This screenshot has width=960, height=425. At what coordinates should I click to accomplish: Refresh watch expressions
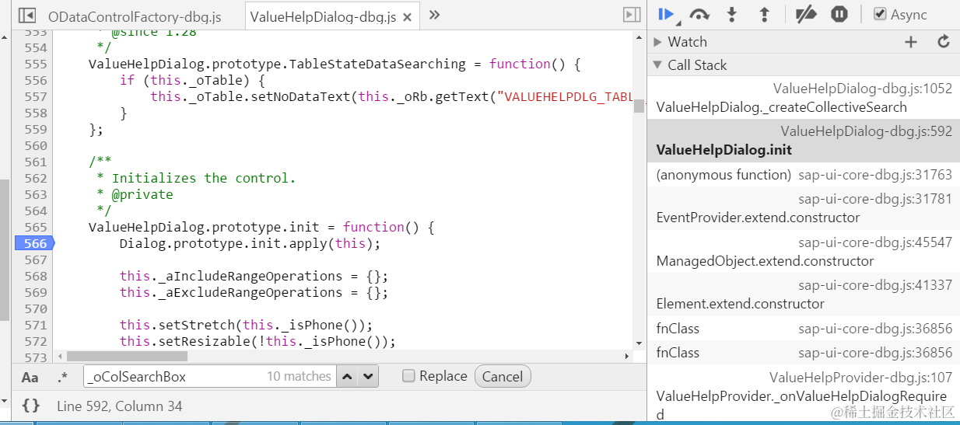point(944,42)
